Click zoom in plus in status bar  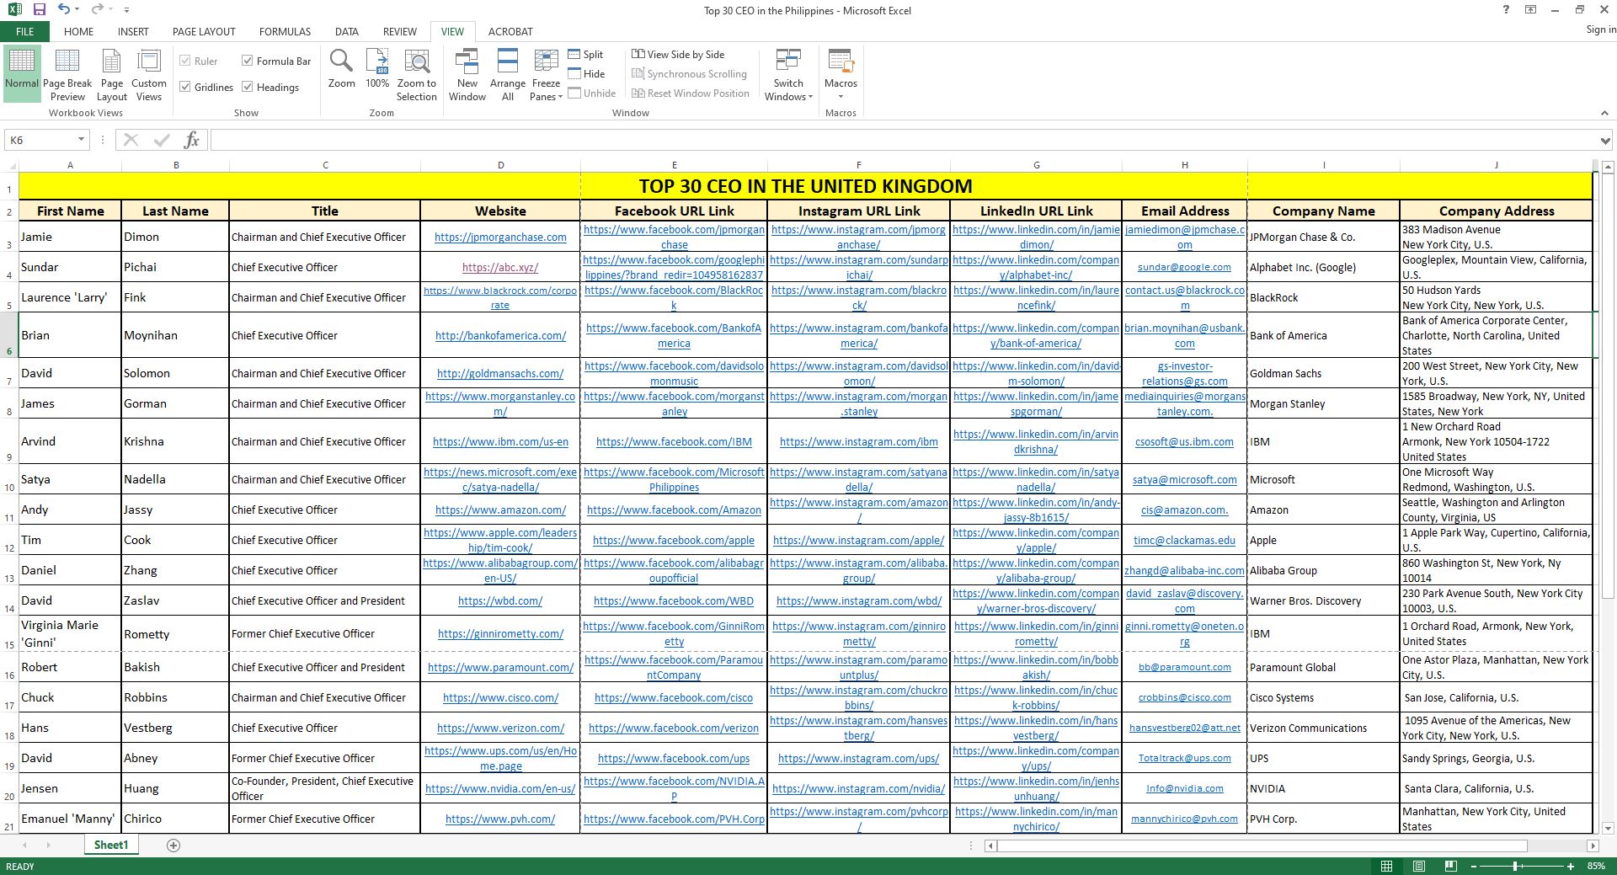pos(1571,866)
